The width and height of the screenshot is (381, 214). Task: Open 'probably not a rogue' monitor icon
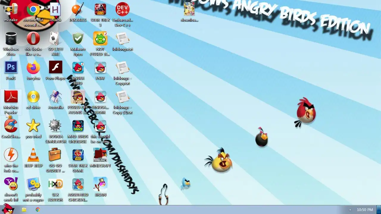coord(33,190)
